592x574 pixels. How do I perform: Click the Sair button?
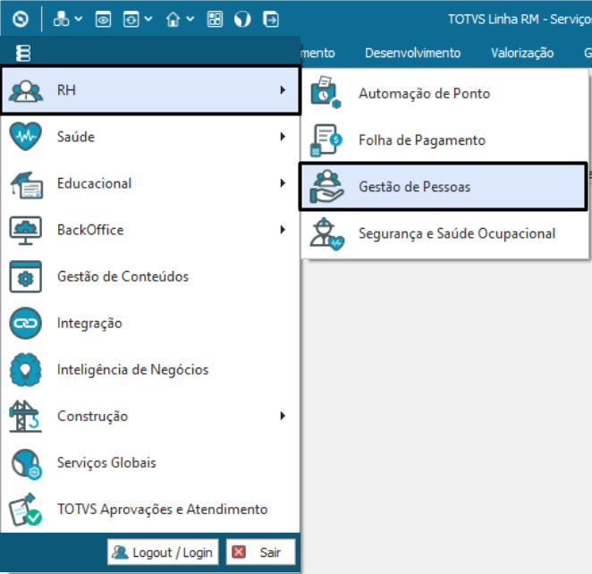[x=260, y=553]
